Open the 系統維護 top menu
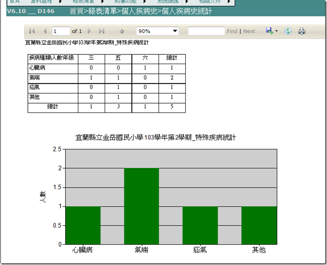 168,2
